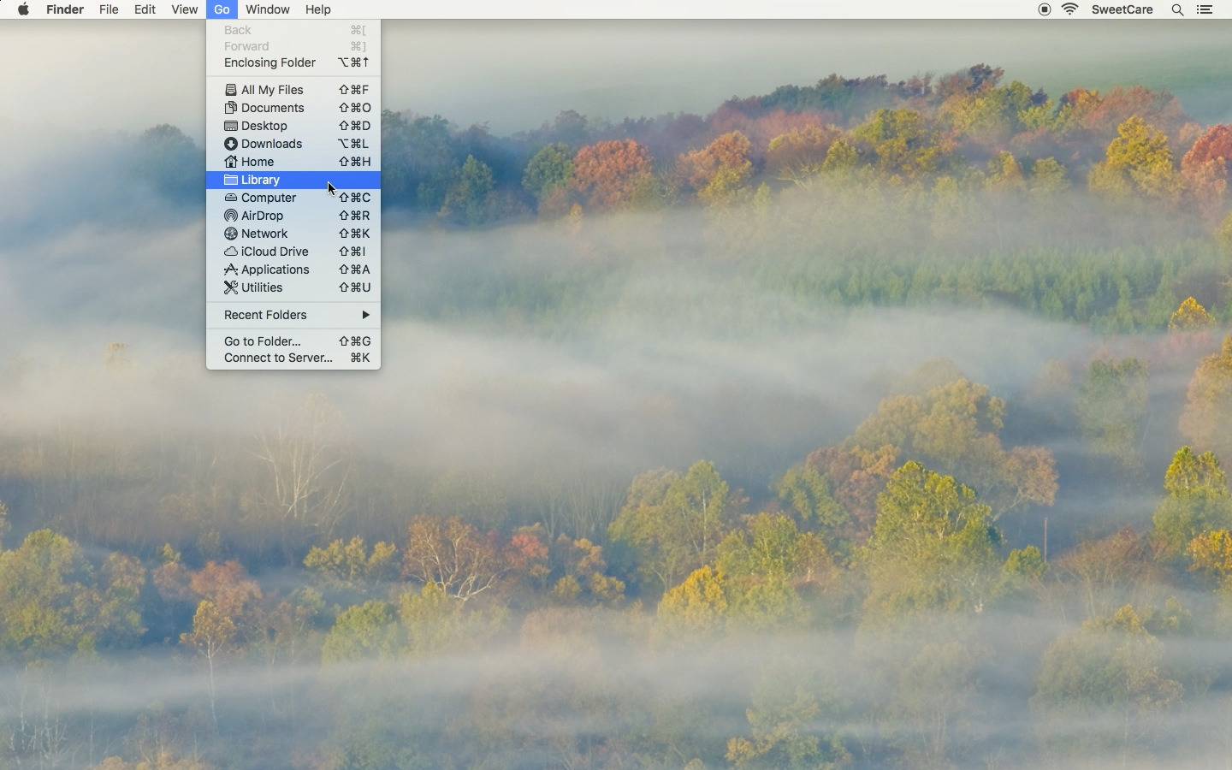Image resolution: width=1232 pixels, height=770 pixels.
Task: Click the Spotlight search magnifier icon
Action: (x=1177, y=9)
